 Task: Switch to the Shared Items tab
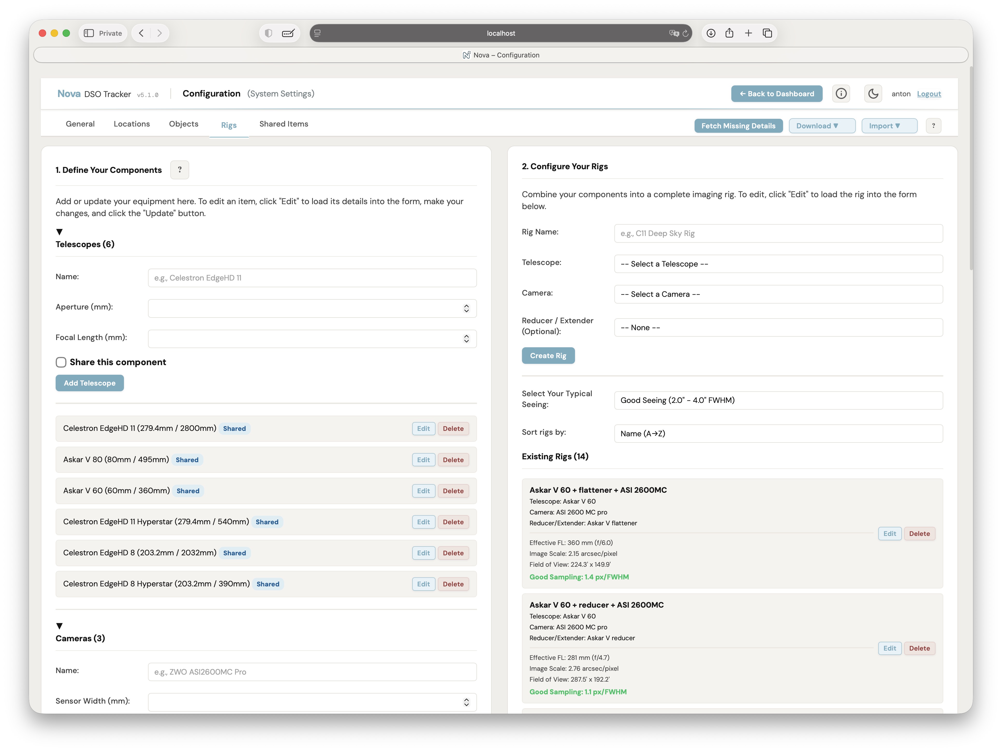tap(284, 124)
